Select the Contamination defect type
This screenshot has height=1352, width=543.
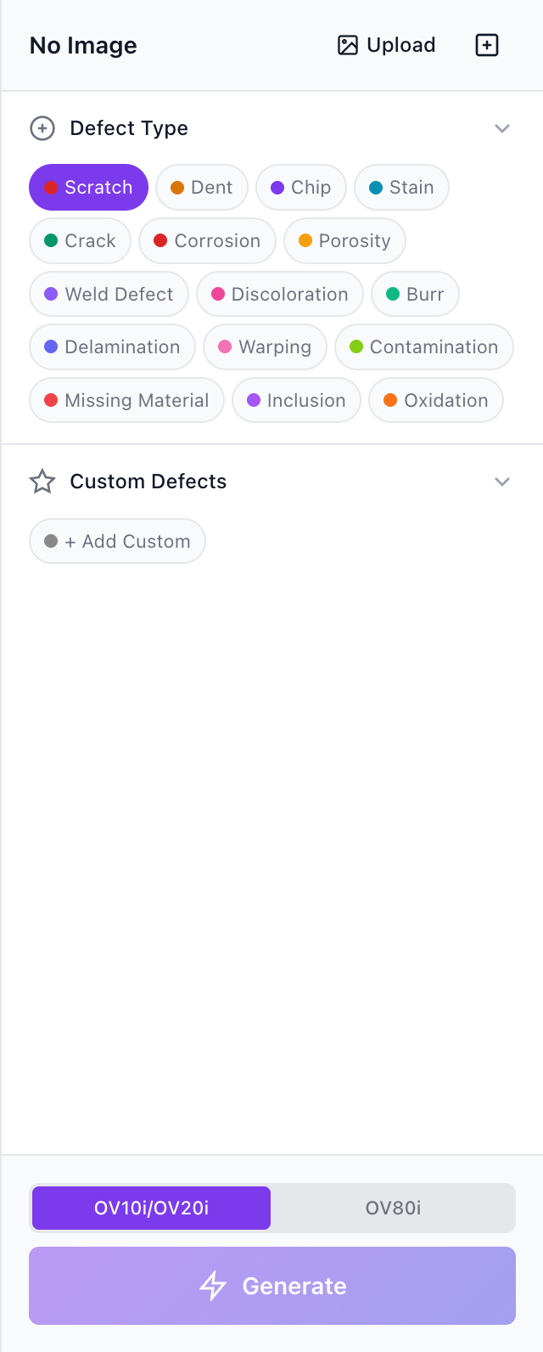point(423,347)
